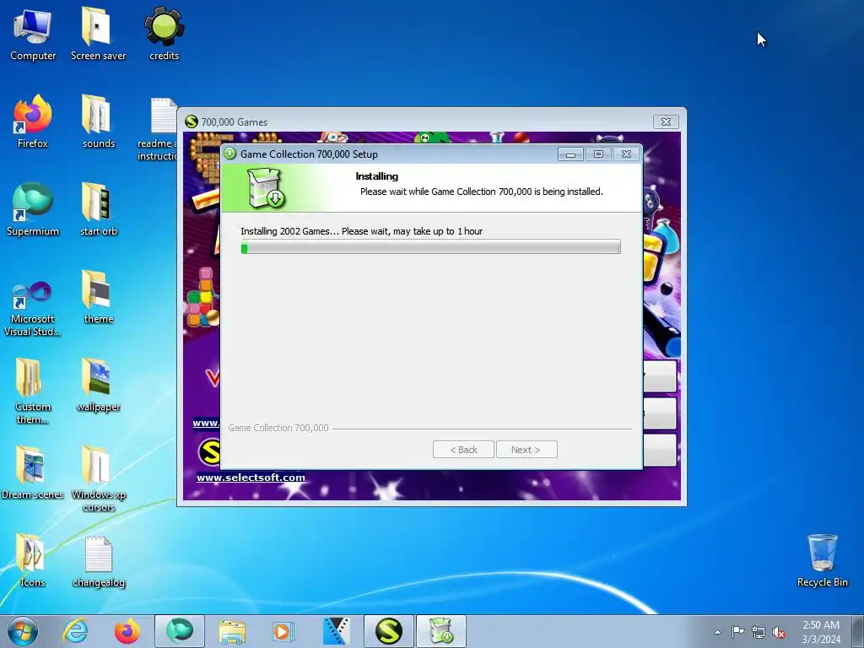Open the changealog text file
Viewport: 864px width, 648px height.
[98, 560]
